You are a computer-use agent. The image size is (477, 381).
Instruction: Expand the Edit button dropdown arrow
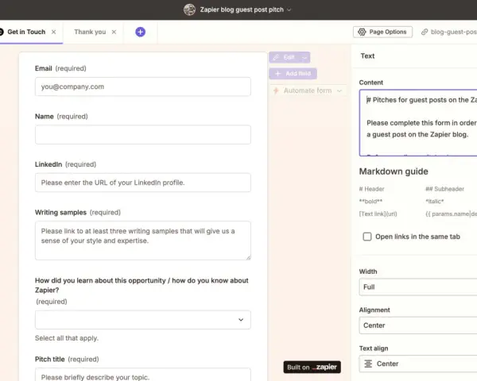(x=304, y=57)
